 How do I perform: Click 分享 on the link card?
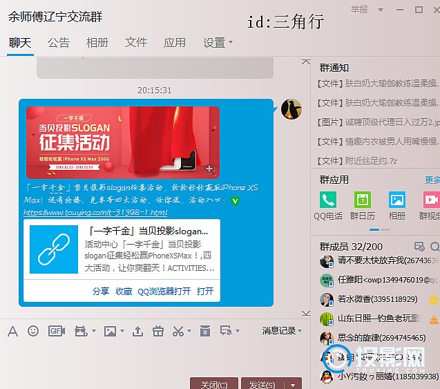(x=101, y=292)
